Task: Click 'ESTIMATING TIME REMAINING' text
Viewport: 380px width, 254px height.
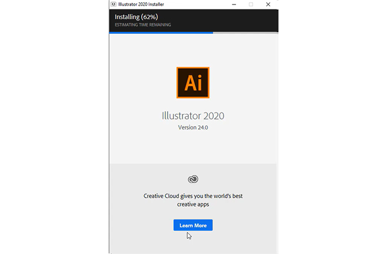Action: coord(143,25)
